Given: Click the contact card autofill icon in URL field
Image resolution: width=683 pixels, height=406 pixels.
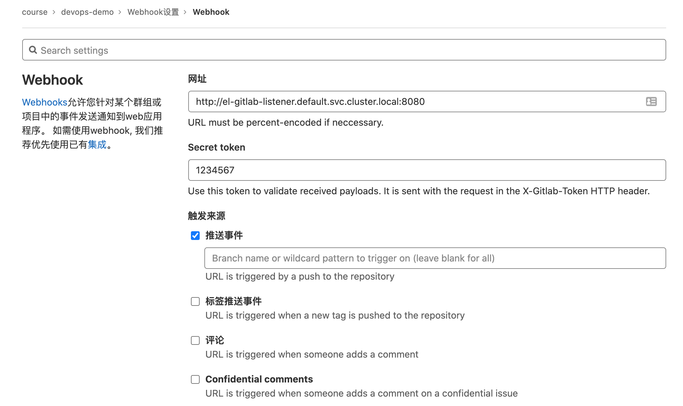Looking at the screenshot, I should coord(651,101).
